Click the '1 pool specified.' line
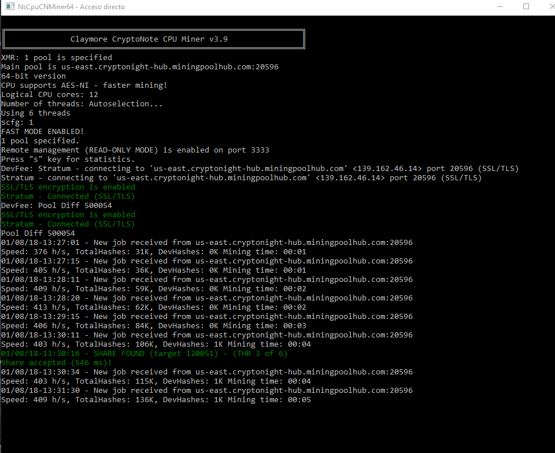Viewport: 555px width, 453px height. point(40,141)
